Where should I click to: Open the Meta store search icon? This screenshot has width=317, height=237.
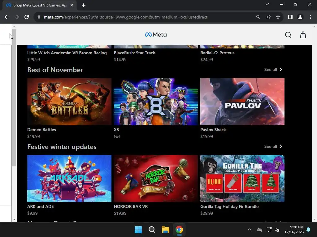pyautogui.click(x=288, y=35)
